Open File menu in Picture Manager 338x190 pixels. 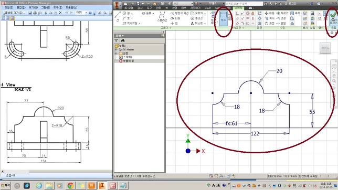pos(9,7)
